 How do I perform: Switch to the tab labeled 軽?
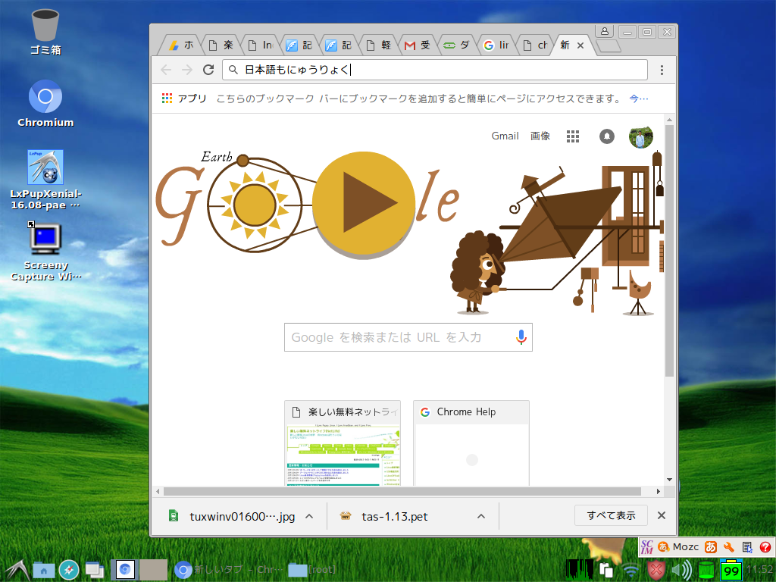point(378,45)
